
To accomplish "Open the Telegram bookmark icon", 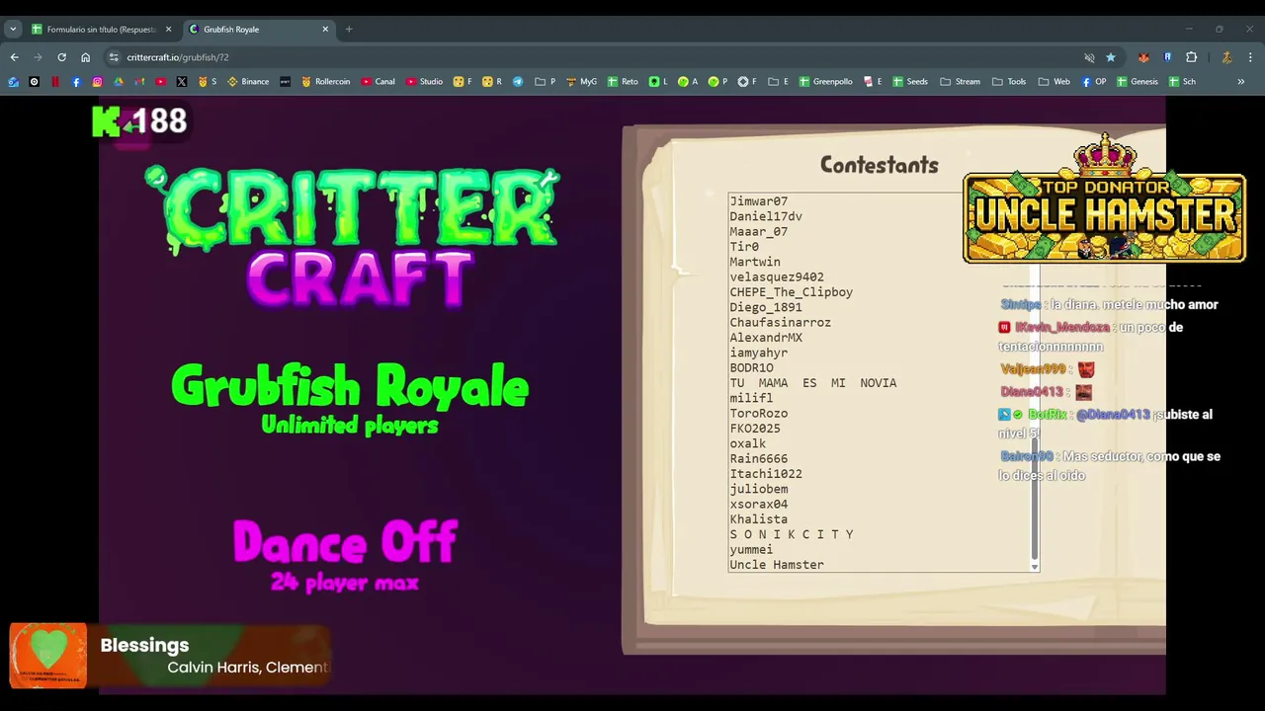I will click(x=518, y=82).
